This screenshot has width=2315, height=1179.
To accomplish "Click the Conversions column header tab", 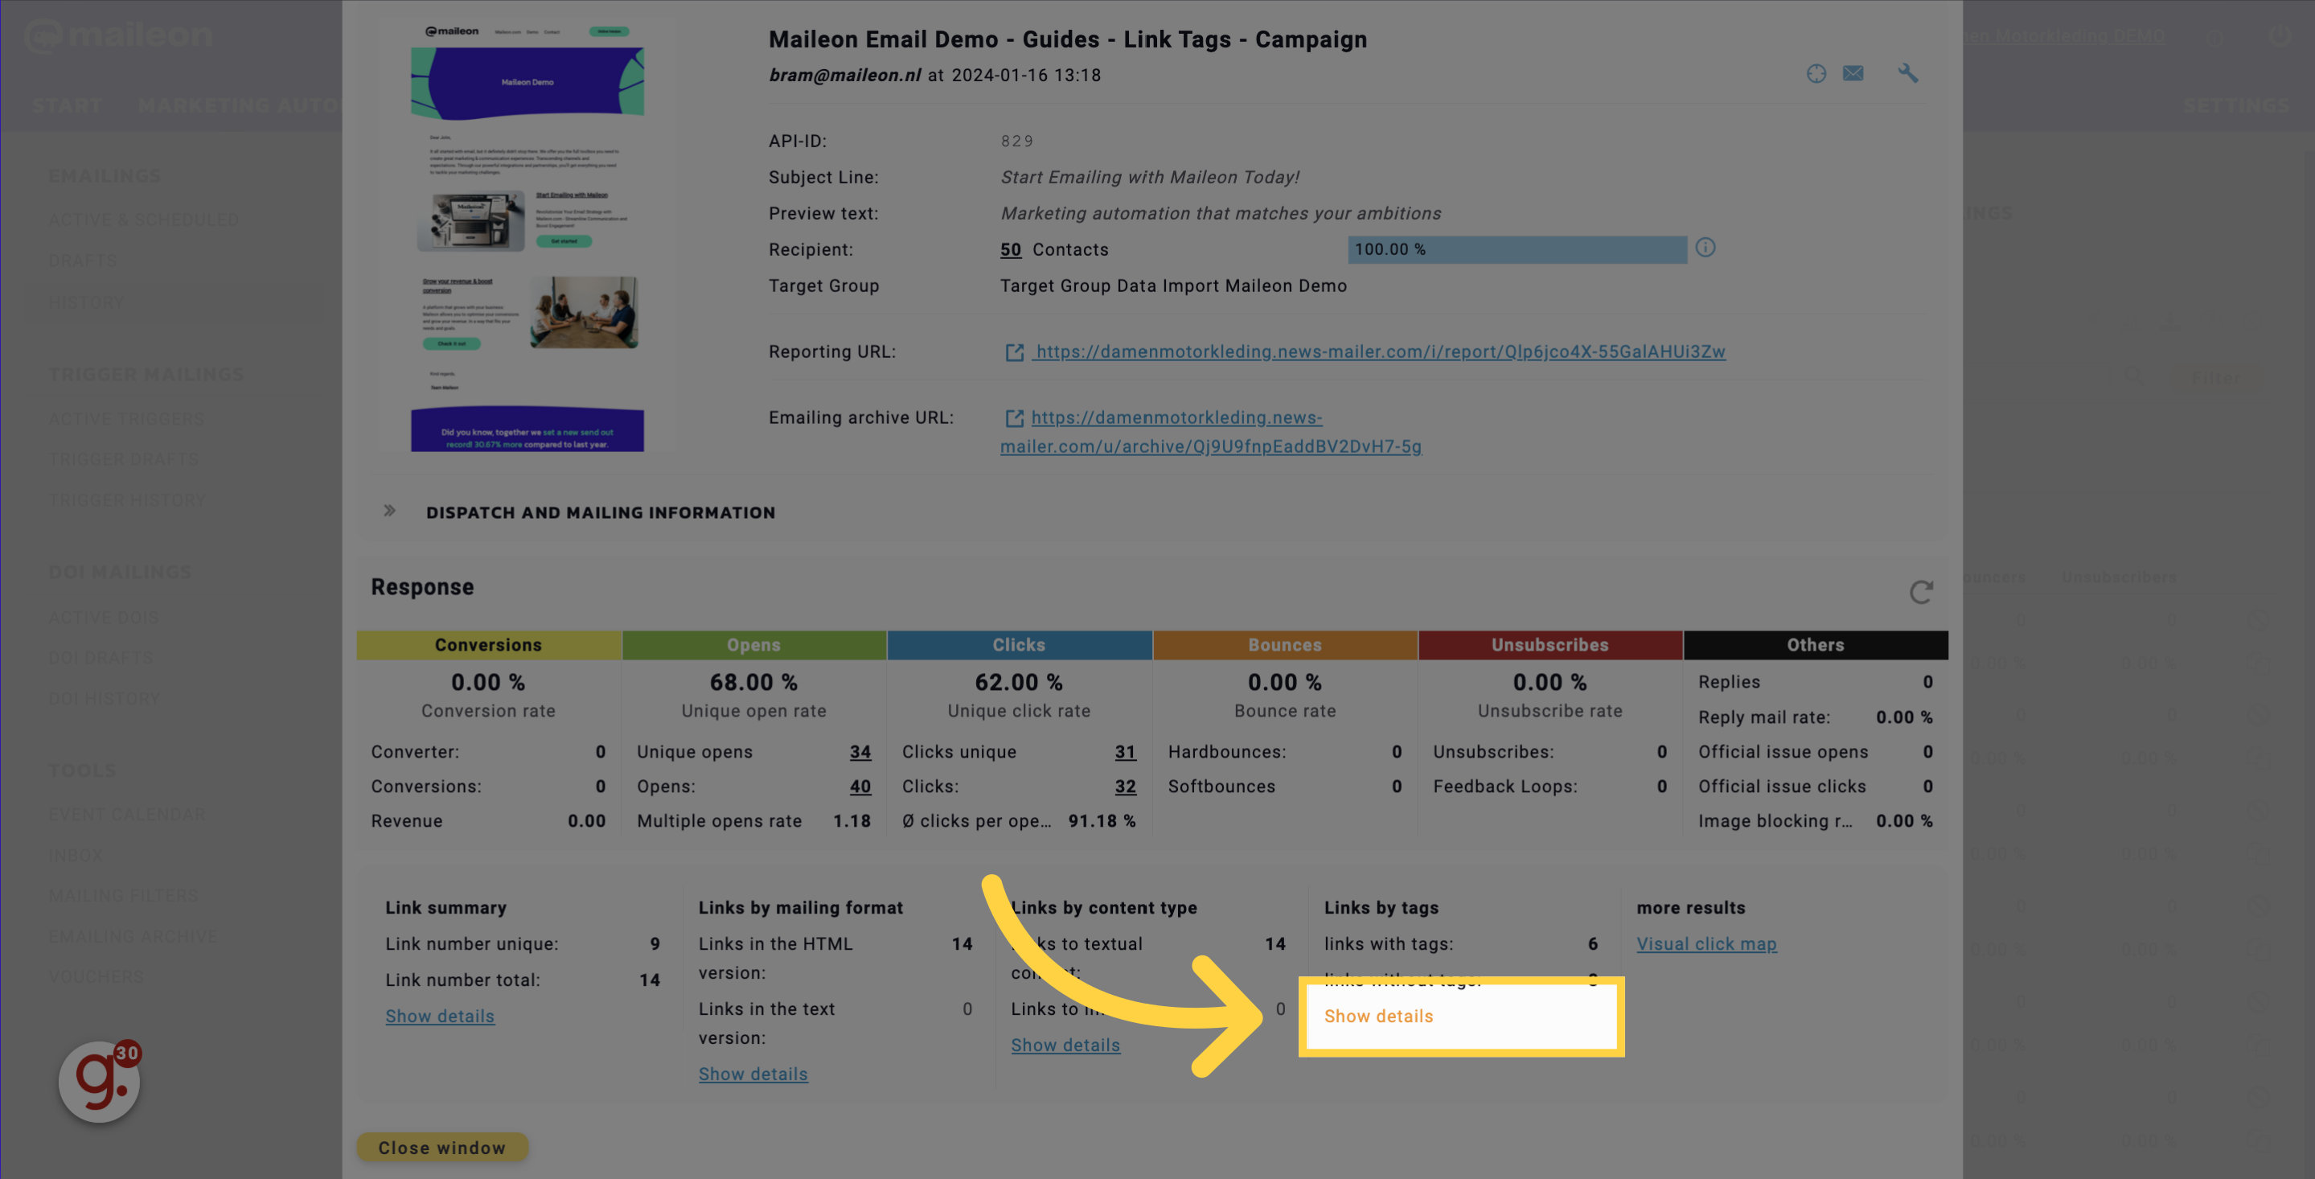I will [x=489, y=643].
